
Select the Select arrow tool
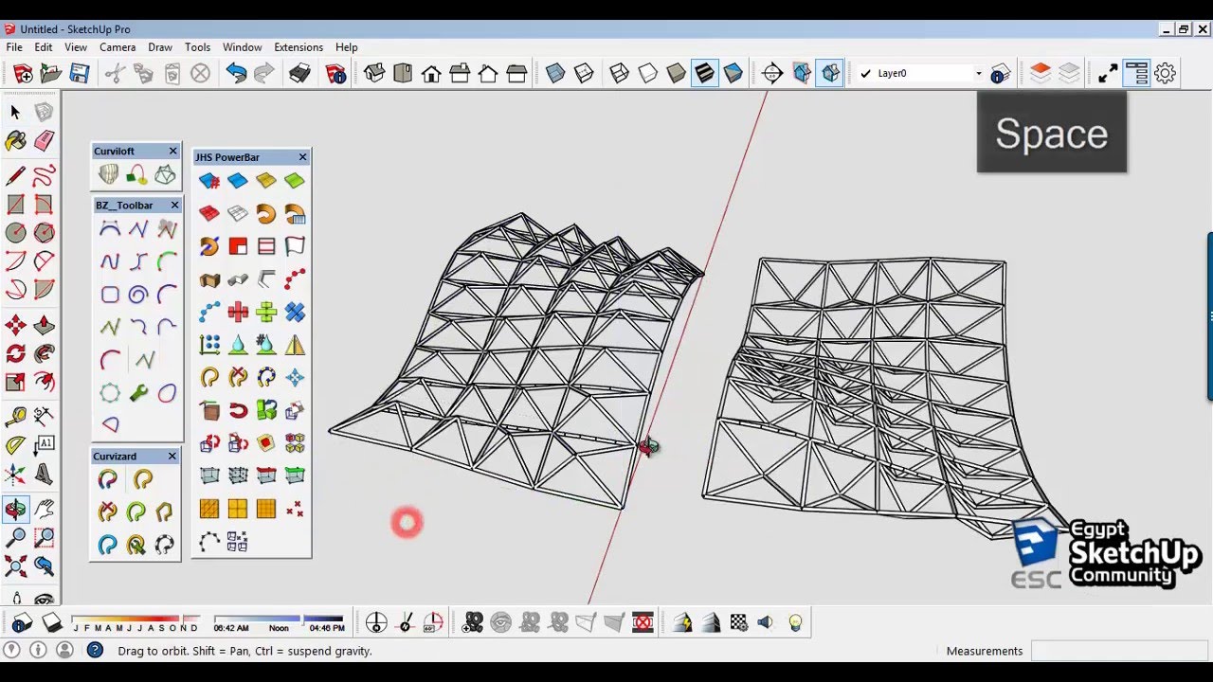(15, 112)
